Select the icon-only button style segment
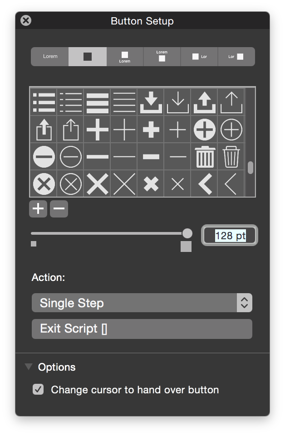This screenshot has height=435, width=285. click(x=88, y=57)
